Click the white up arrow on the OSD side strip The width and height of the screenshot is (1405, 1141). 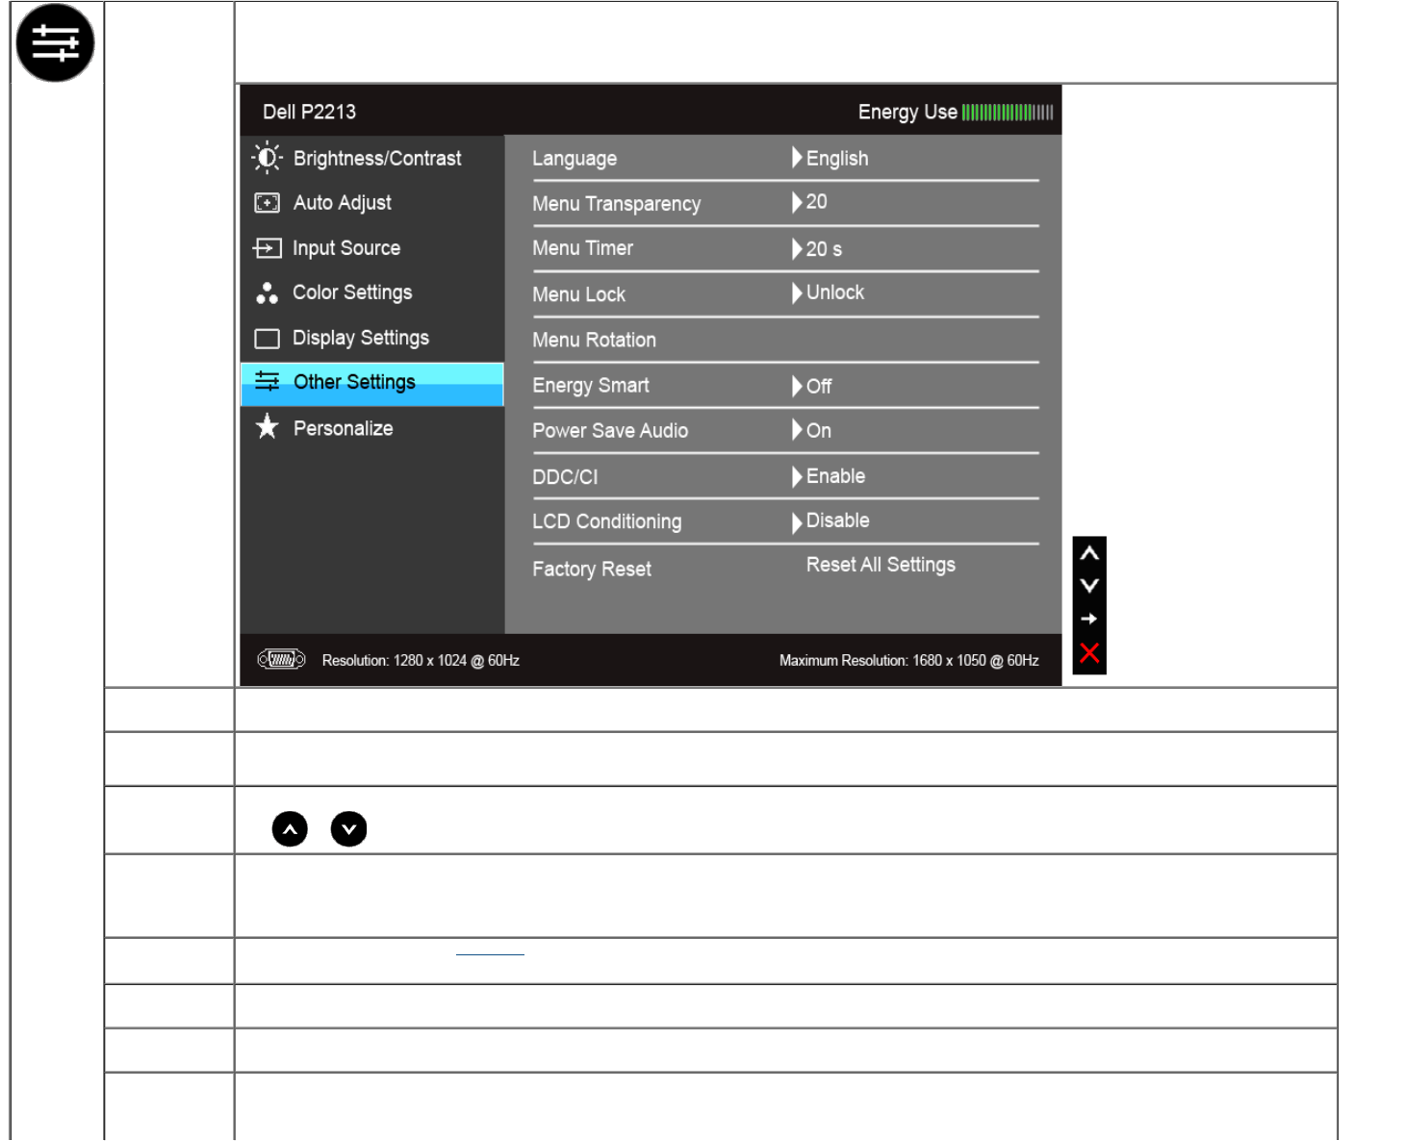1089,553
